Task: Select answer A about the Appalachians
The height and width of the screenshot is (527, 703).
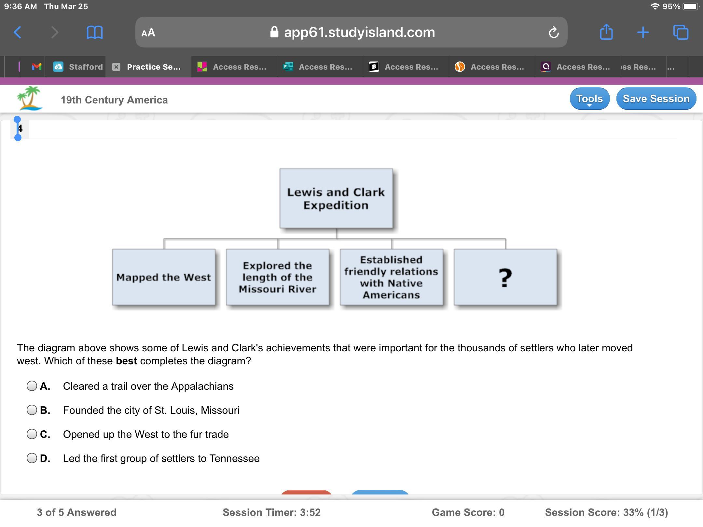Action: tap(32, 386)
